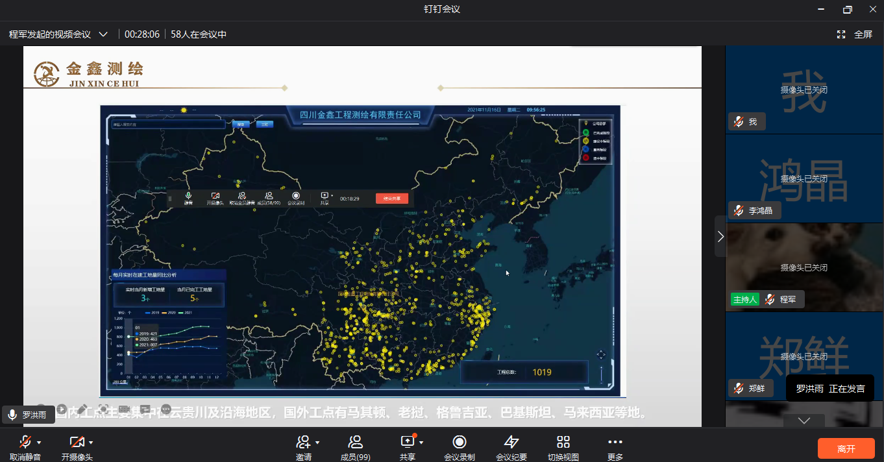Screen dimensions: 884x462
Task: Select the 李鸿晶 participant video tile
Action: point(804,179)
